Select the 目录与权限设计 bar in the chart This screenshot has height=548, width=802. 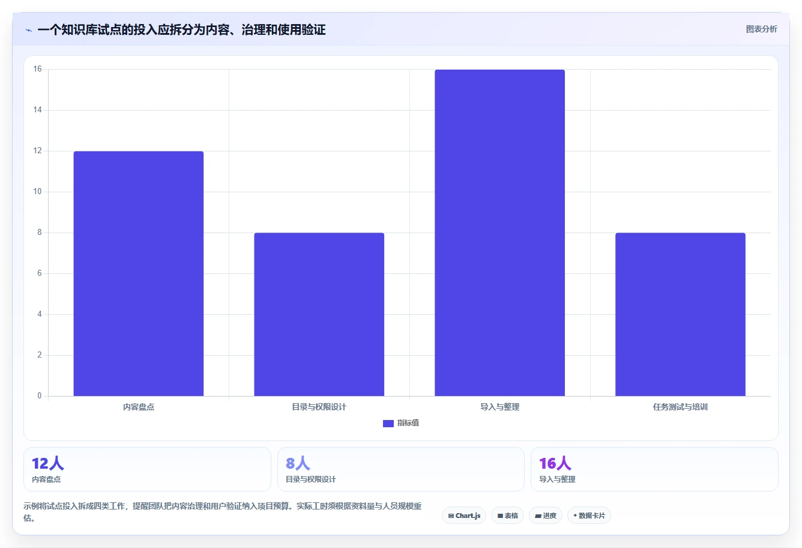pyautogui.click(x=319, y=314)
